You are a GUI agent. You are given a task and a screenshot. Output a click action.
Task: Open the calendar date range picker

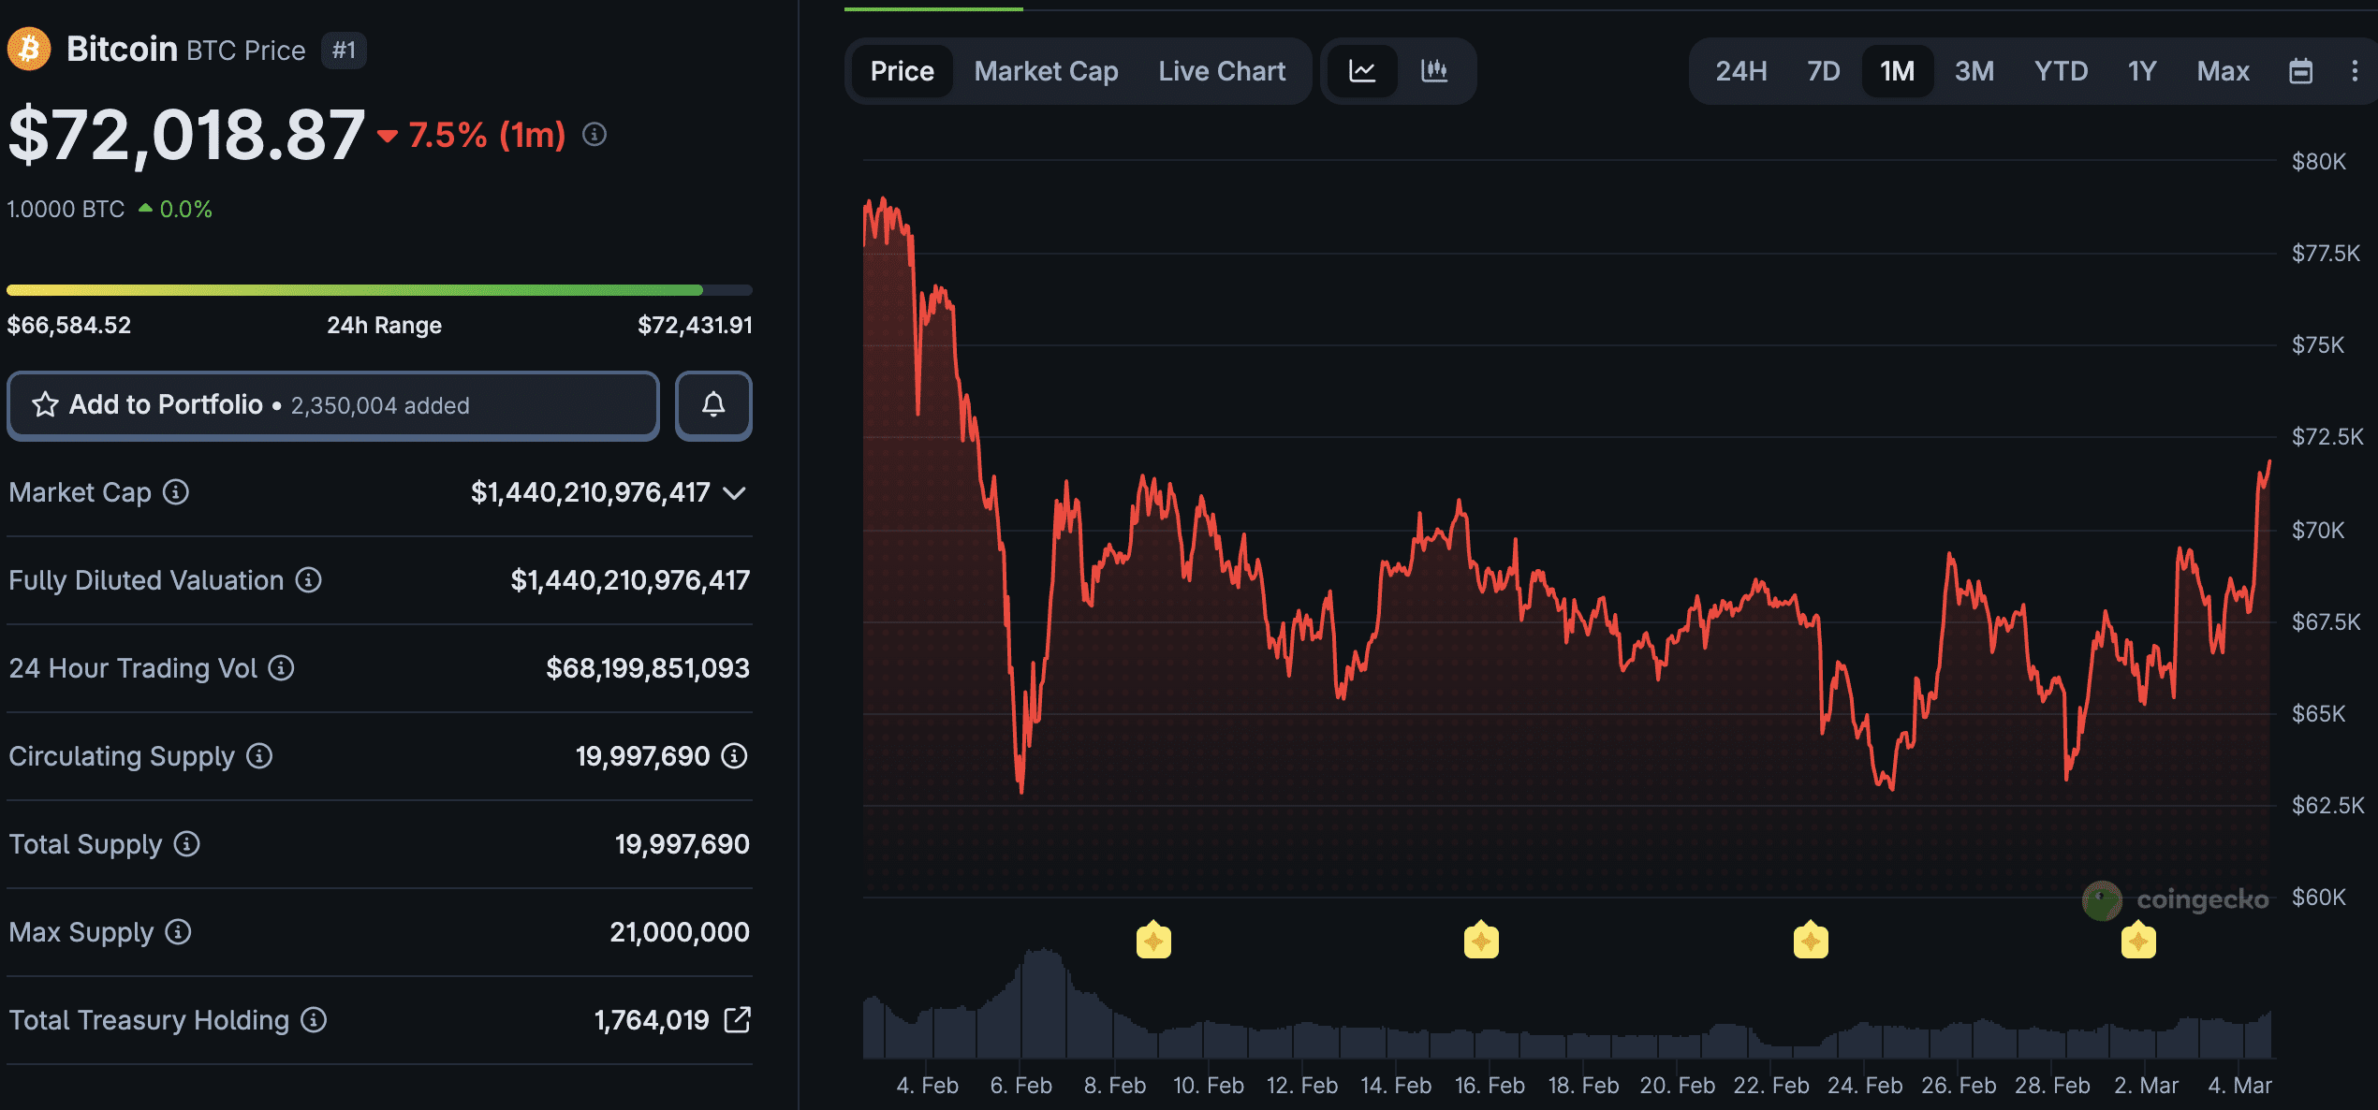[x=2302, y=70]
